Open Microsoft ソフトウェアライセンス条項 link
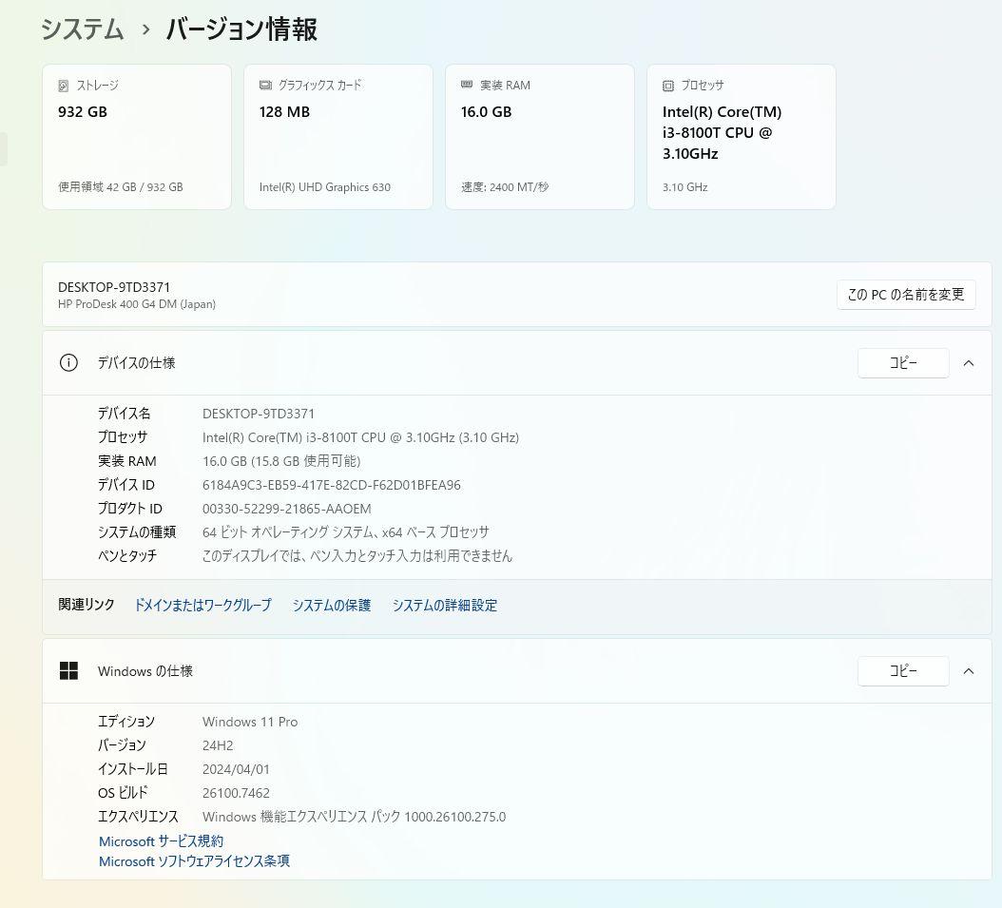Viewport: 1002px width, 908px height. coord(194,861)
